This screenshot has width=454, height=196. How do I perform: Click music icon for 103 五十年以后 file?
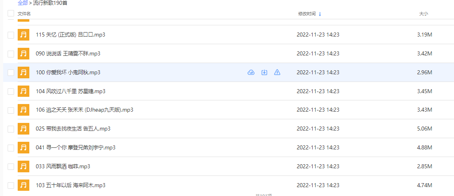click(x=23, y=185)
